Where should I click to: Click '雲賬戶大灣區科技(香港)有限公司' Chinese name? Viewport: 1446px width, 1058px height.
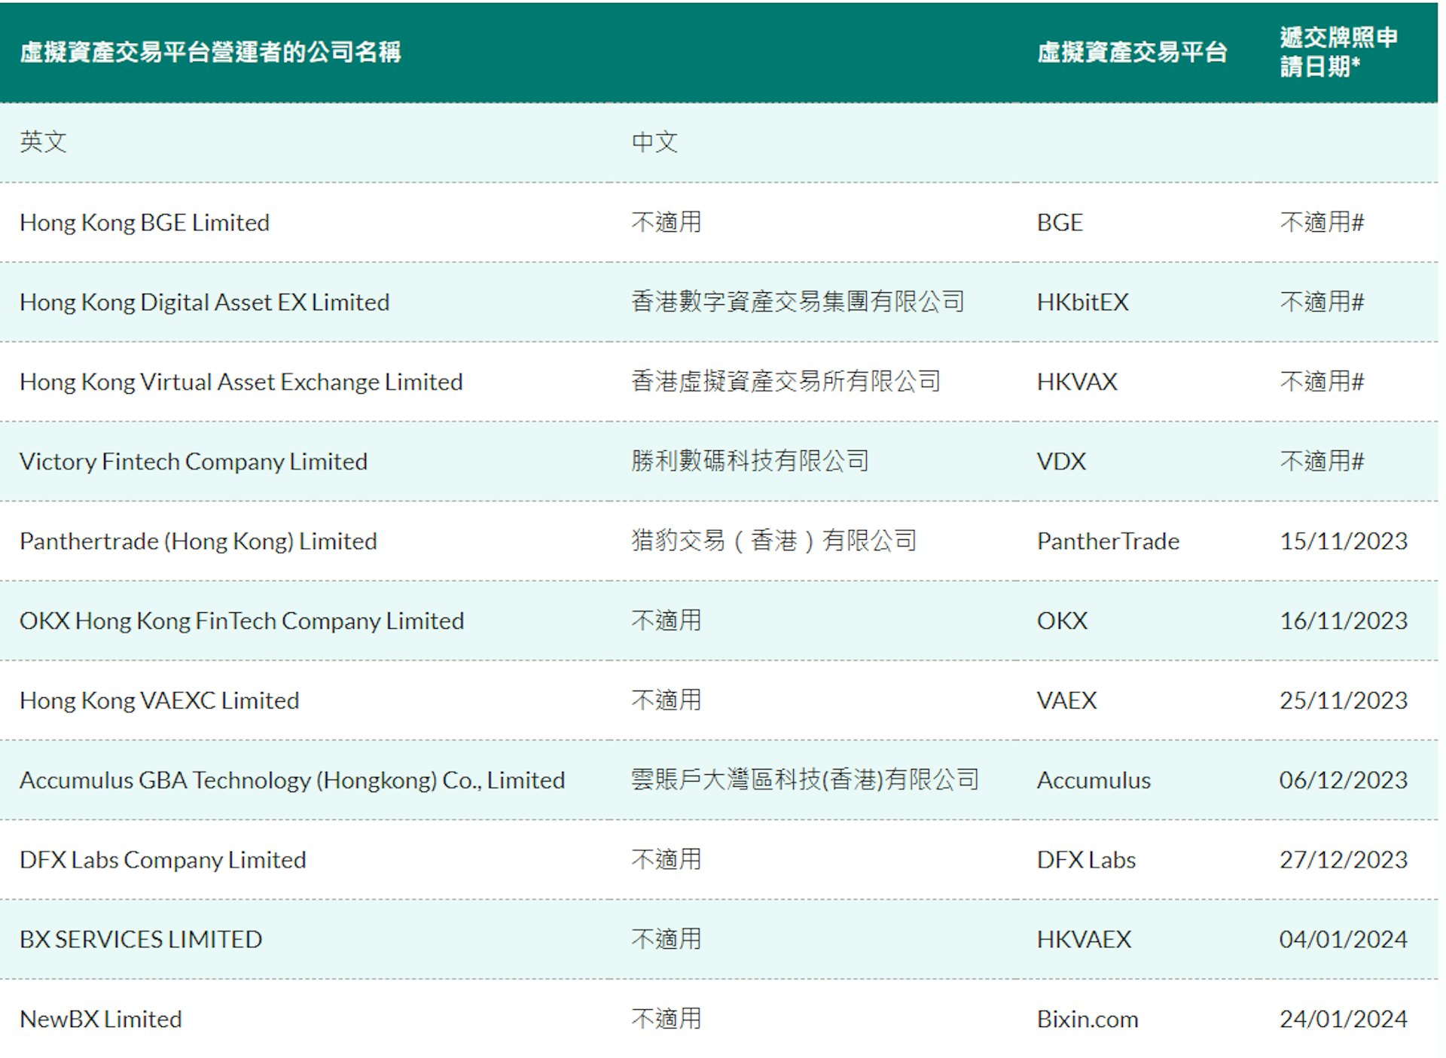[805, 779]
